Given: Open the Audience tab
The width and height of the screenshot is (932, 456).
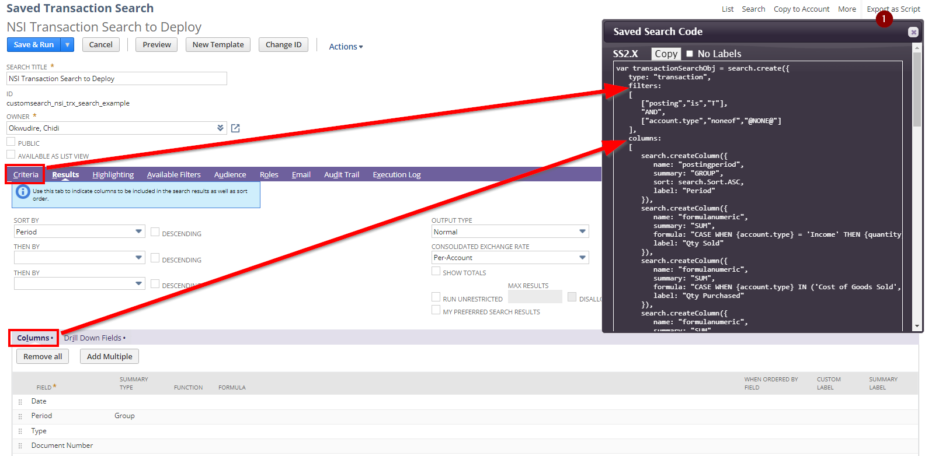Looking at the screenshot, I should coord(230,174).
